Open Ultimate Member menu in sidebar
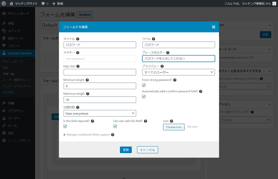This screenshot has height=179, width=278. click(x=18, y=53)
